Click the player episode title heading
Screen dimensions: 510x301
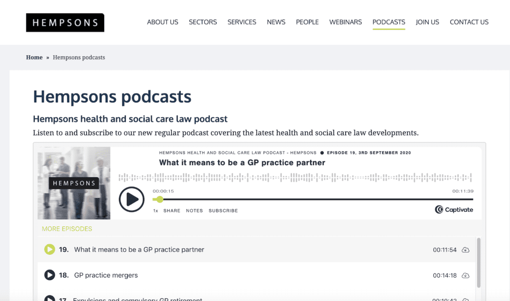coord(242,163)
